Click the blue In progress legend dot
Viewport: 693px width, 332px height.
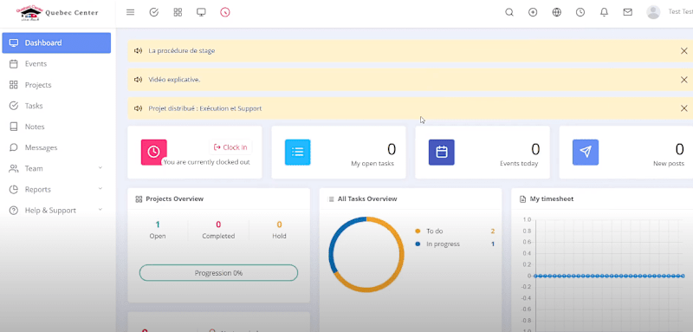418,244
